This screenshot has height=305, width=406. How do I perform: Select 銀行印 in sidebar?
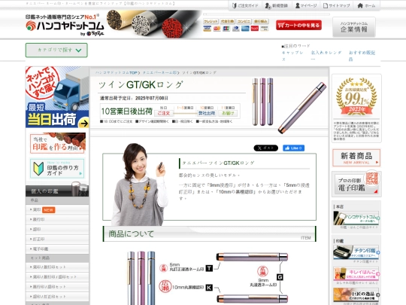coord(57,219)
